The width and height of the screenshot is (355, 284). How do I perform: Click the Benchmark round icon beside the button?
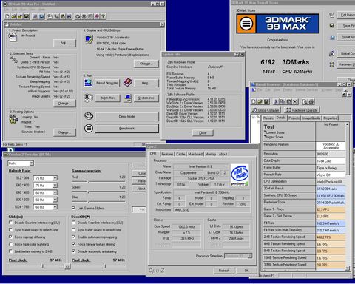89,128
